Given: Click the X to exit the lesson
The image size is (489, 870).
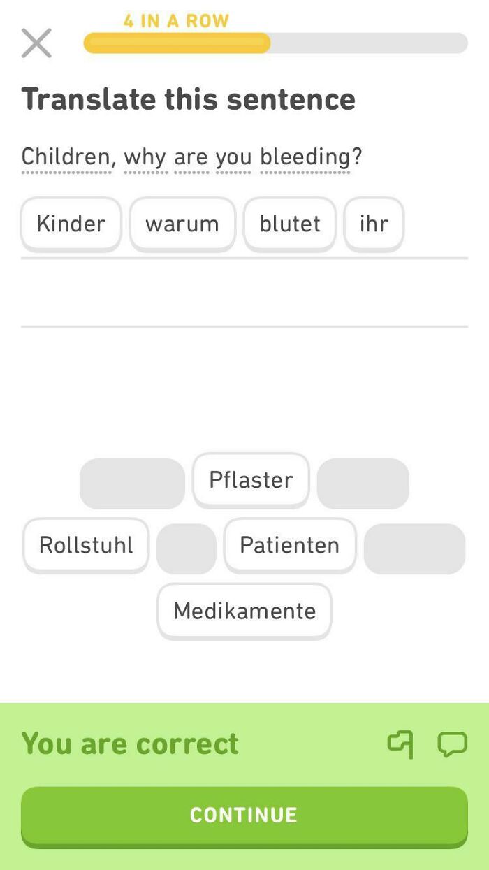Looking at the screenshot, I should (x=36, y=43).
